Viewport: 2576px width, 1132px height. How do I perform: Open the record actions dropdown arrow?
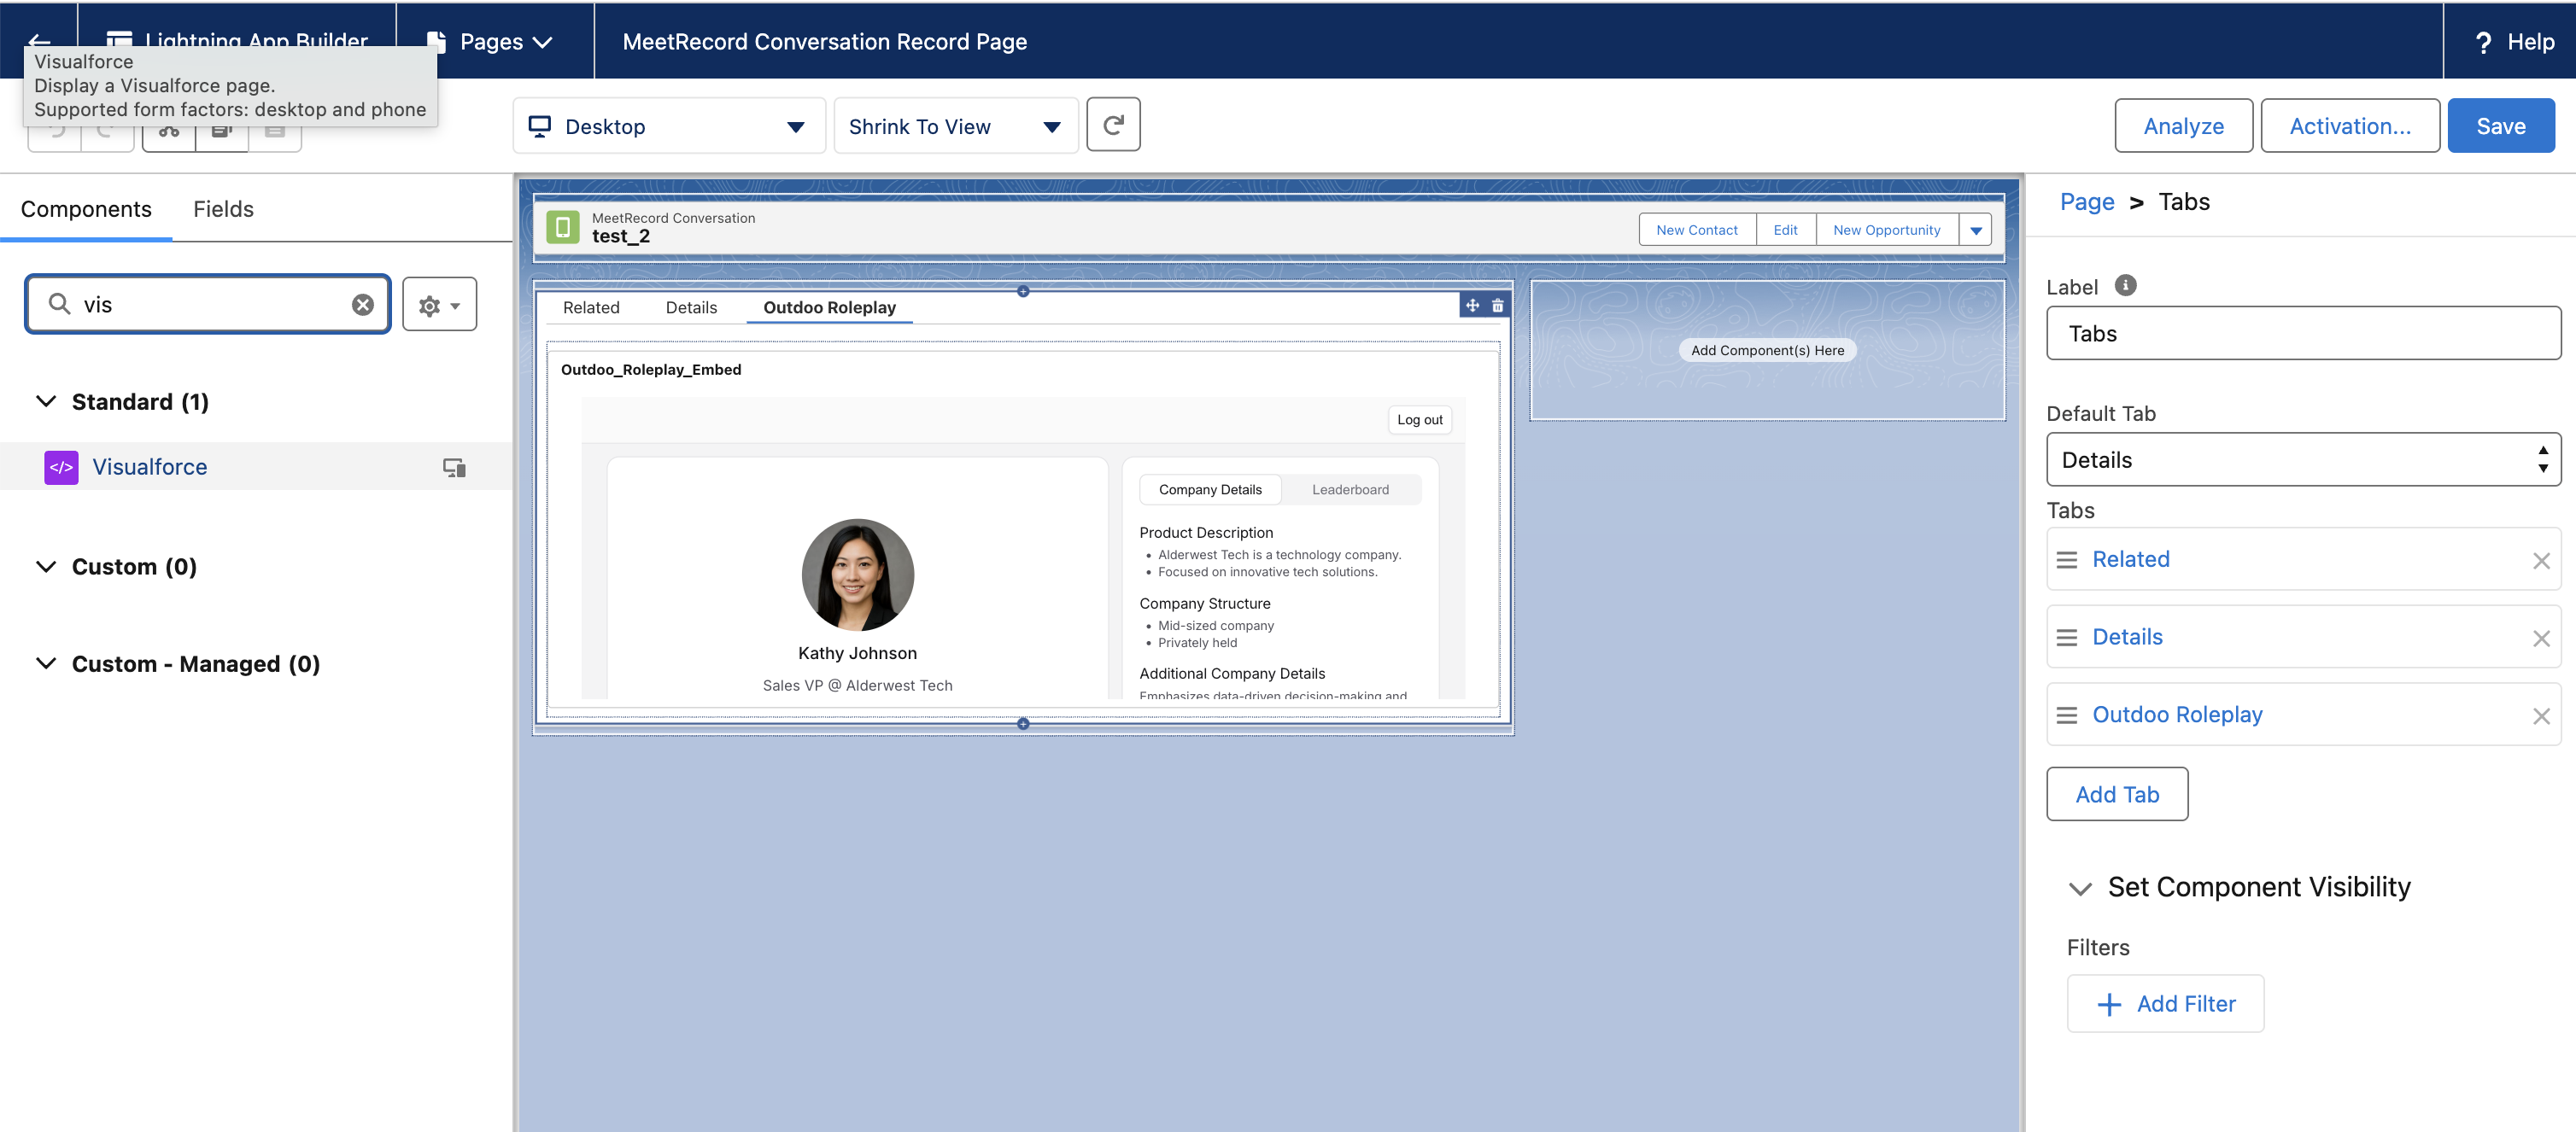click(x=1975, y=230)
